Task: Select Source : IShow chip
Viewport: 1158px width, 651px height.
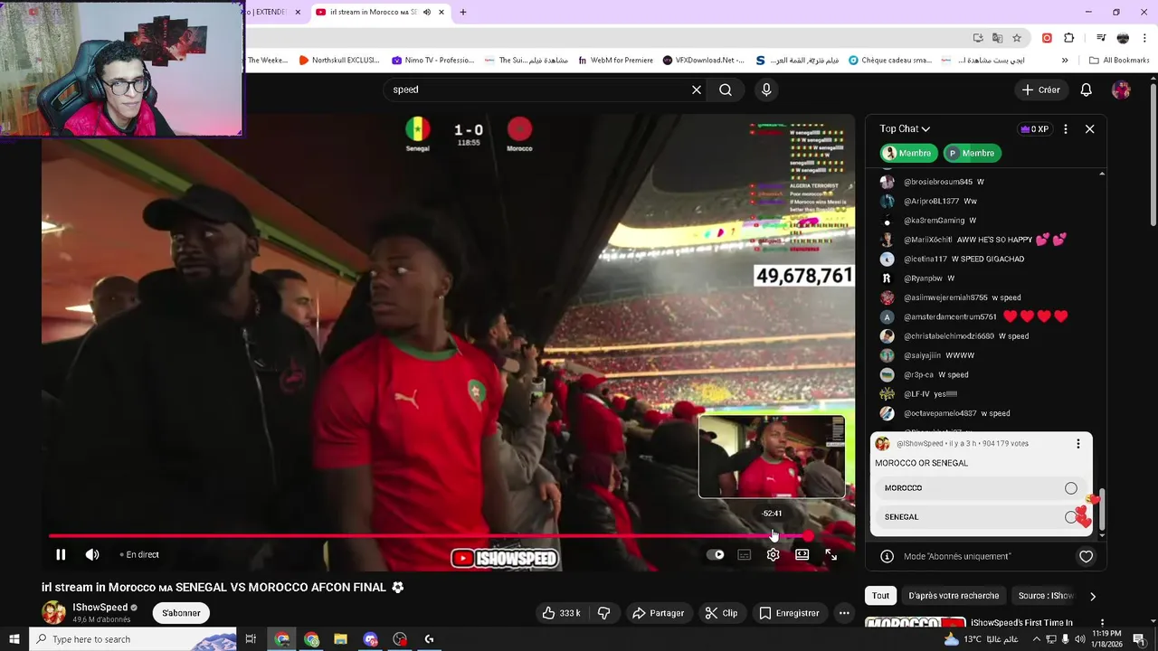Action: 1046,596
